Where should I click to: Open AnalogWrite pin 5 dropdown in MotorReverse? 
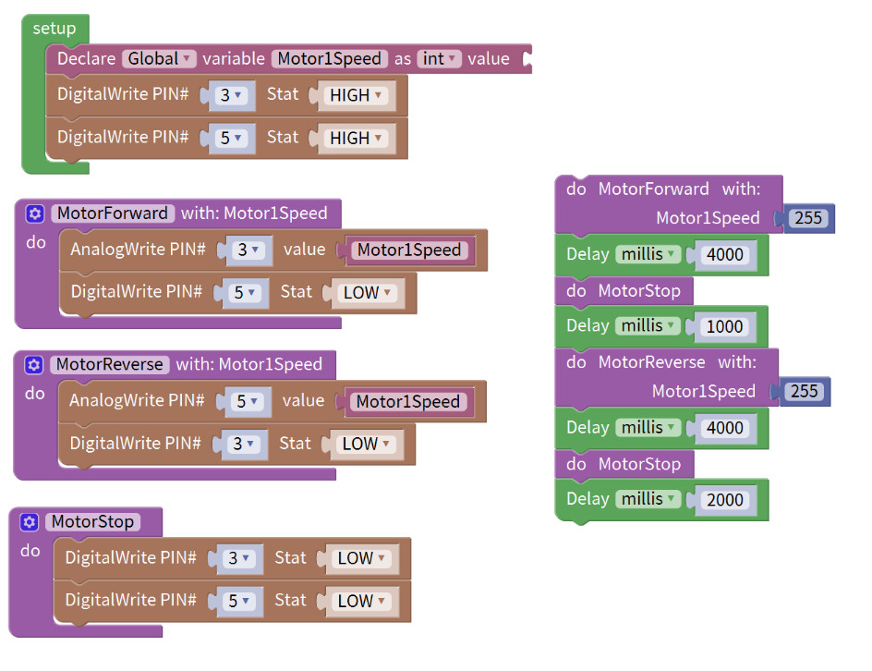247,401
